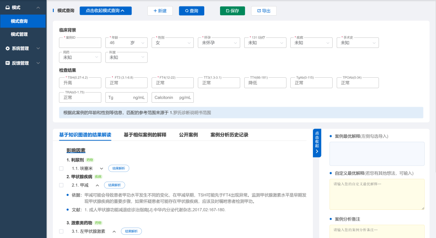The width and height of the screenshot is (436, 238).
Task: Click the 模式 inbox icon in sidebar
Action: click(8, 8)
